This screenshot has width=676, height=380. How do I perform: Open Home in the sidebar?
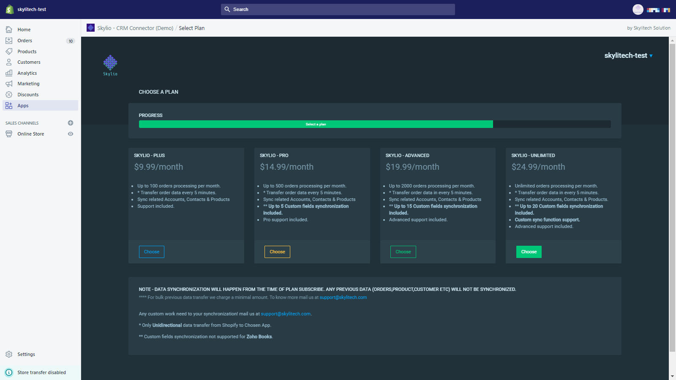coord(24,30)
